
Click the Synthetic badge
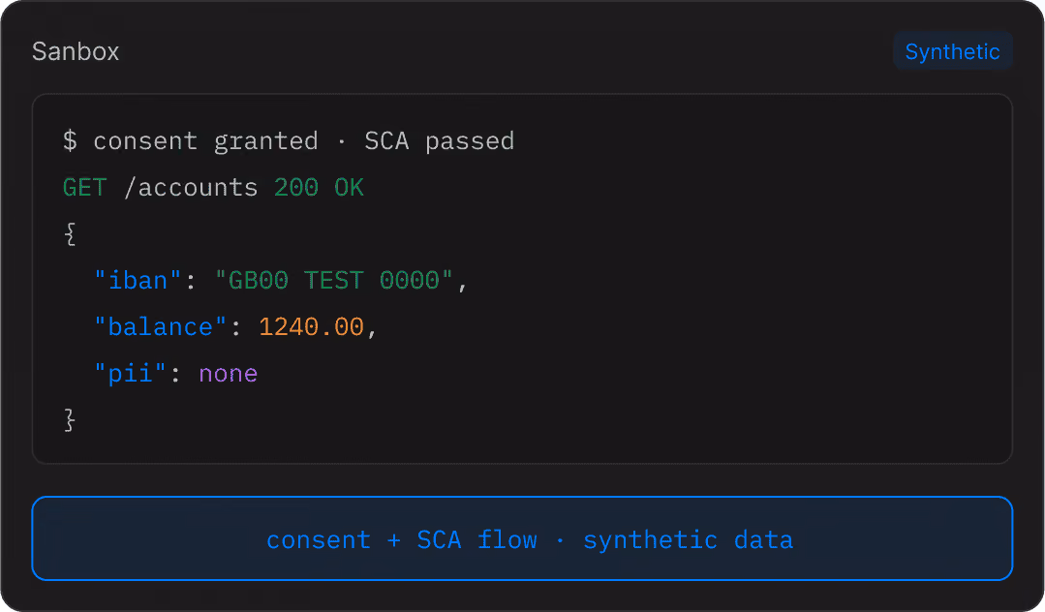[x=952, y=51]
